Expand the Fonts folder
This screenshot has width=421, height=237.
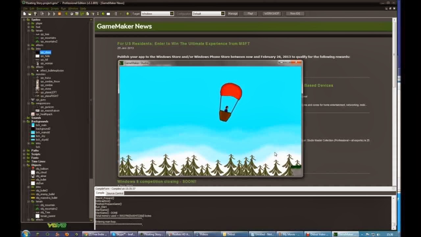point(24,158)
